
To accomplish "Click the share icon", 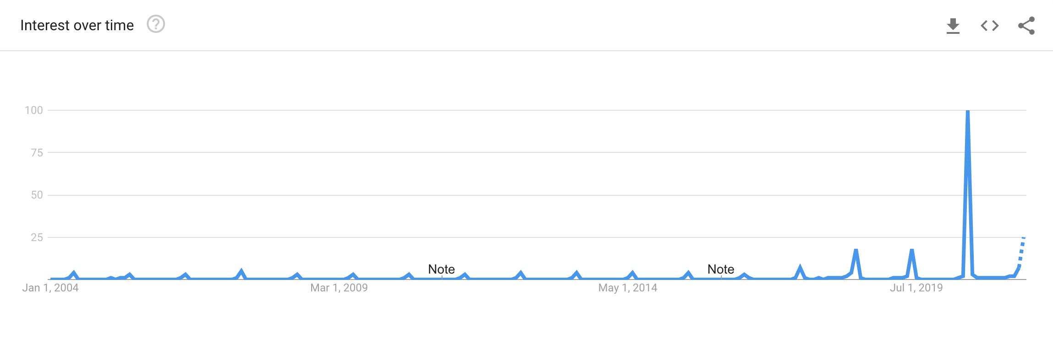I will click(1026, 26).
